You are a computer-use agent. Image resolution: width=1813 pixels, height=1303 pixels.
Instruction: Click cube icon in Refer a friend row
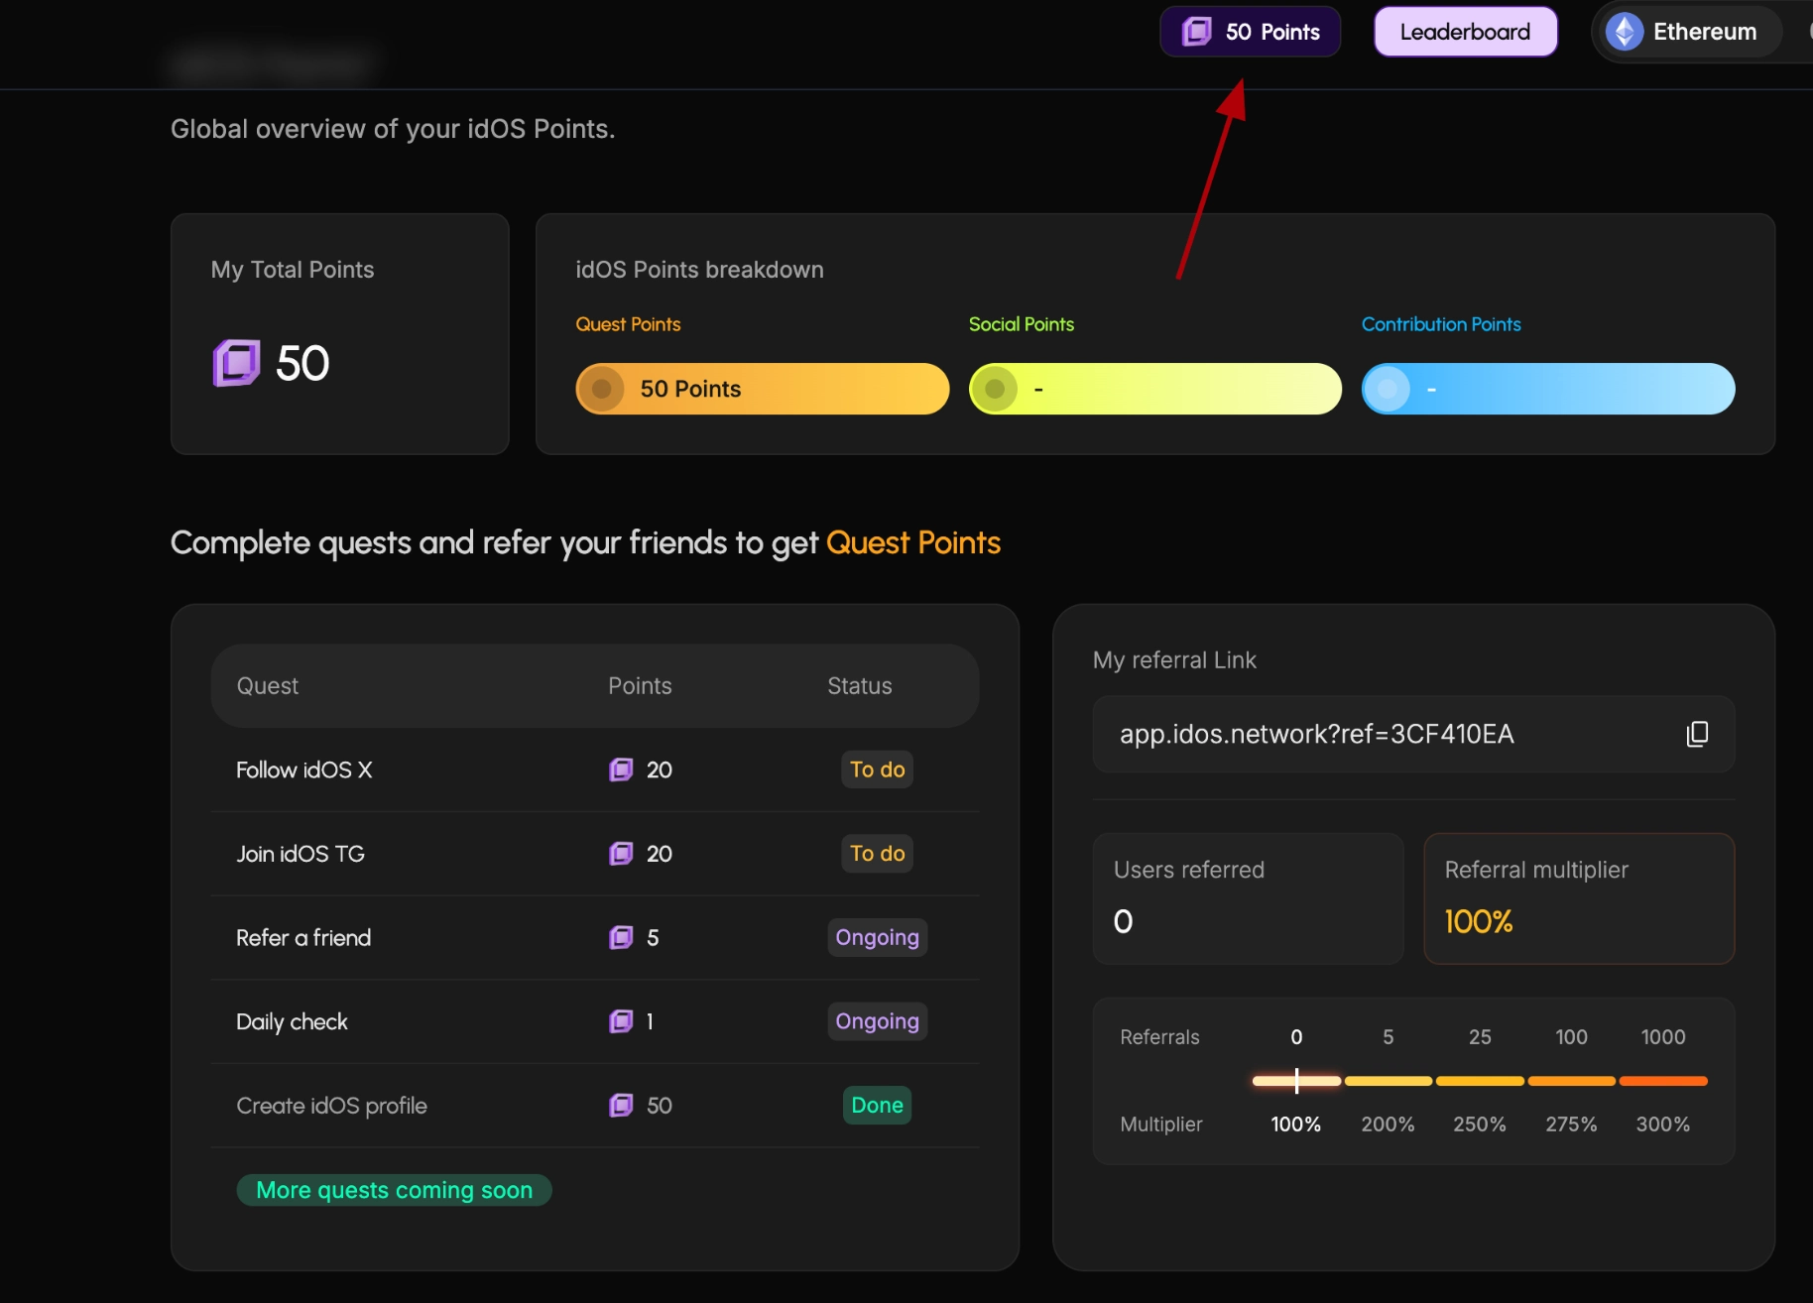(621, 938)
